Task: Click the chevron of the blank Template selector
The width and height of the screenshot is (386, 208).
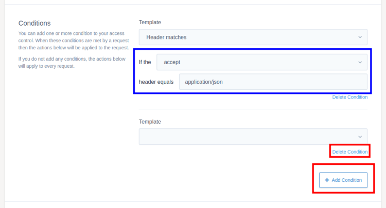Action: 359,136
